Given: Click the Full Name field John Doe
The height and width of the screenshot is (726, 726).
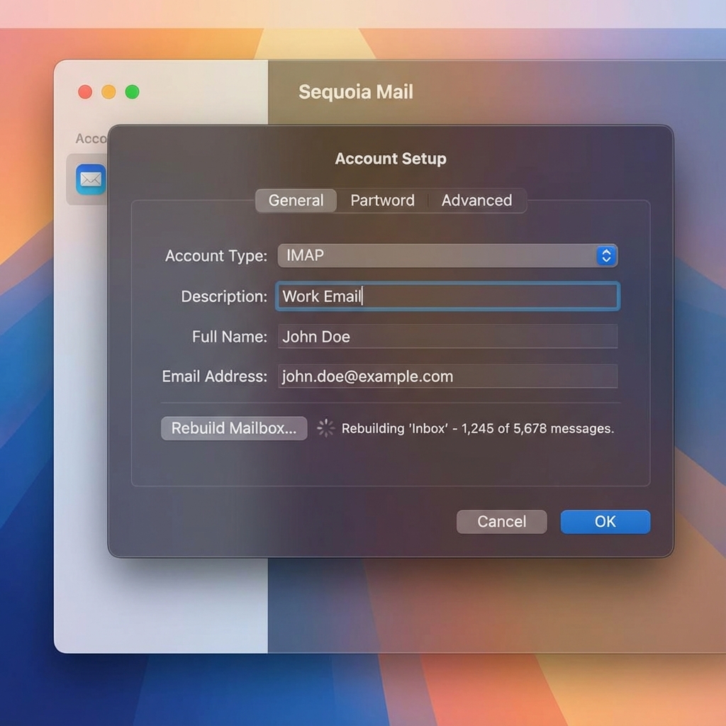Looking at the screenshot, I should pos(447,337).
